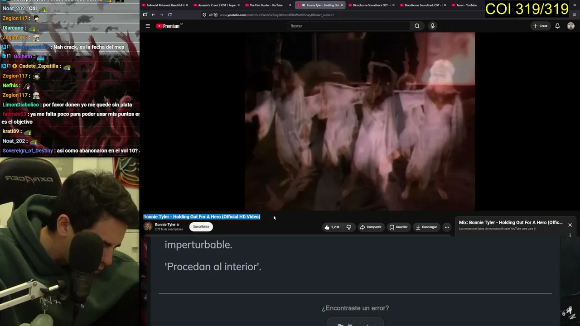
Task: Open more actions ellipsis under video
Action: point(447,227)
